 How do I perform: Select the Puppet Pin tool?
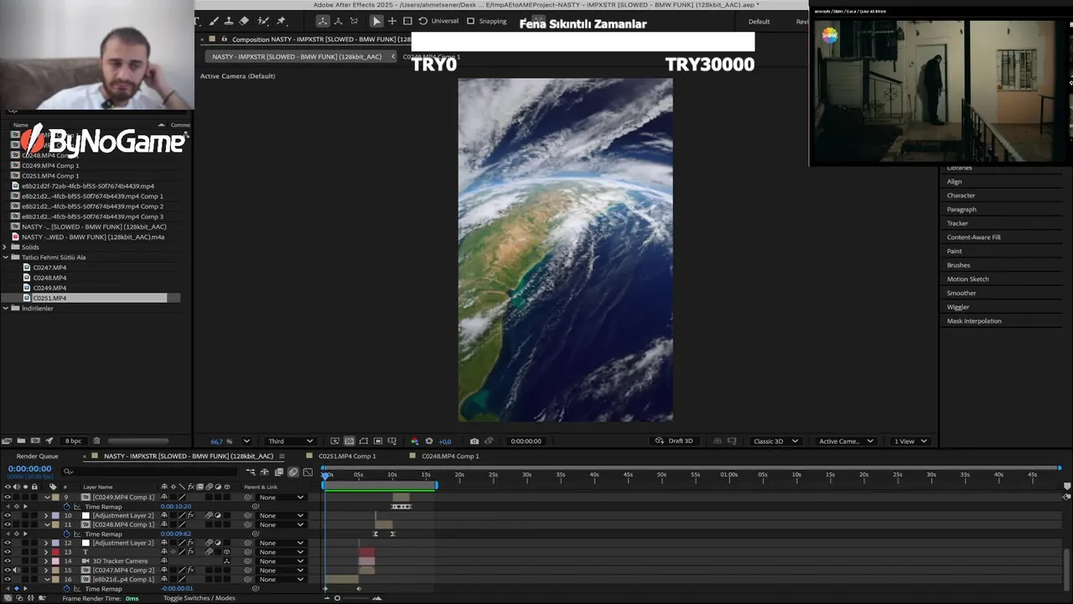[x=281, y=21]
